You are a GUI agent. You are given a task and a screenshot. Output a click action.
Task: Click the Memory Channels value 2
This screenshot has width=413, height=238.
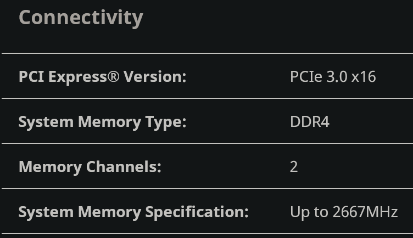tap(294, 167)
